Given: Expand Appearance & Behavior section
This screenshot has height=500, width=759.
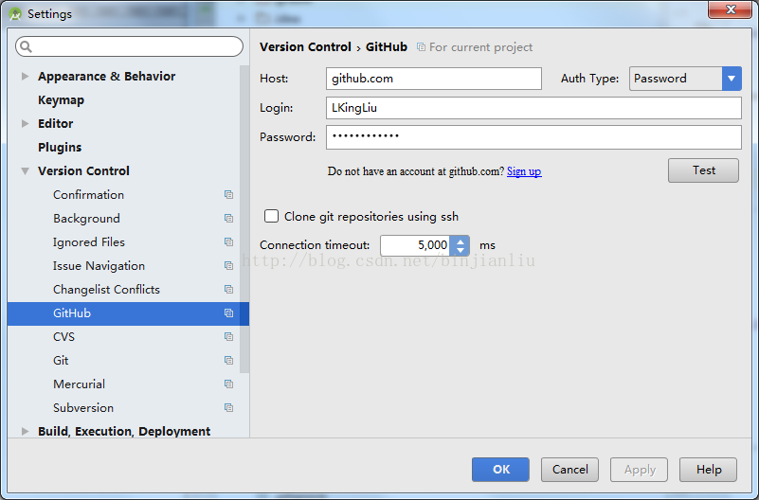Looking at the screenshot, I should (26, 76).
